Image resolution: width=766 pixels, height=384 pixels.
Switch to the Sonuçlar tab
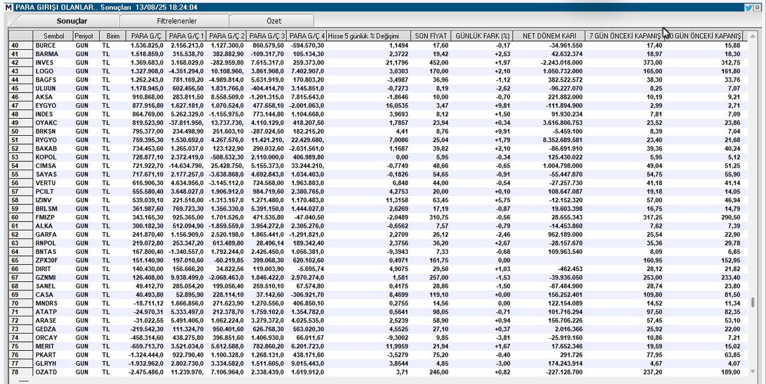click(x=71, y=21)
